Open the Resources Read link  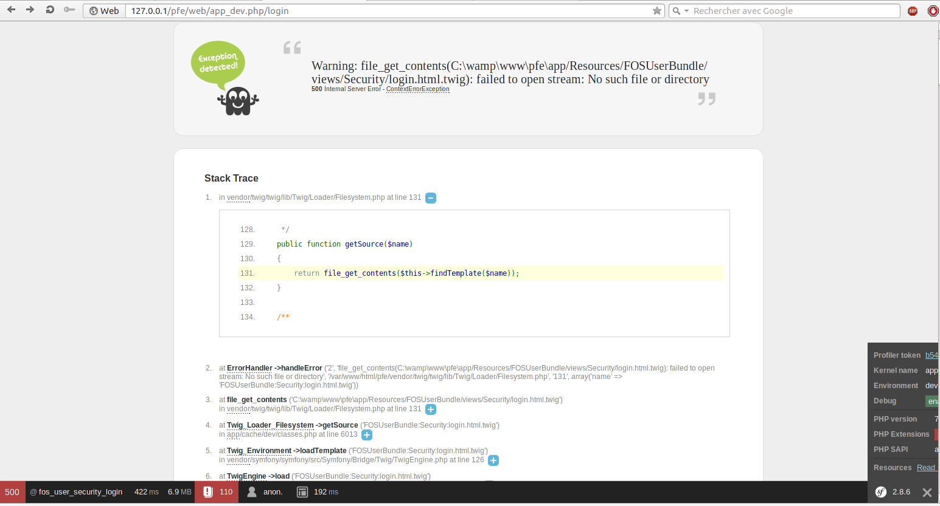tap(926, 468)
